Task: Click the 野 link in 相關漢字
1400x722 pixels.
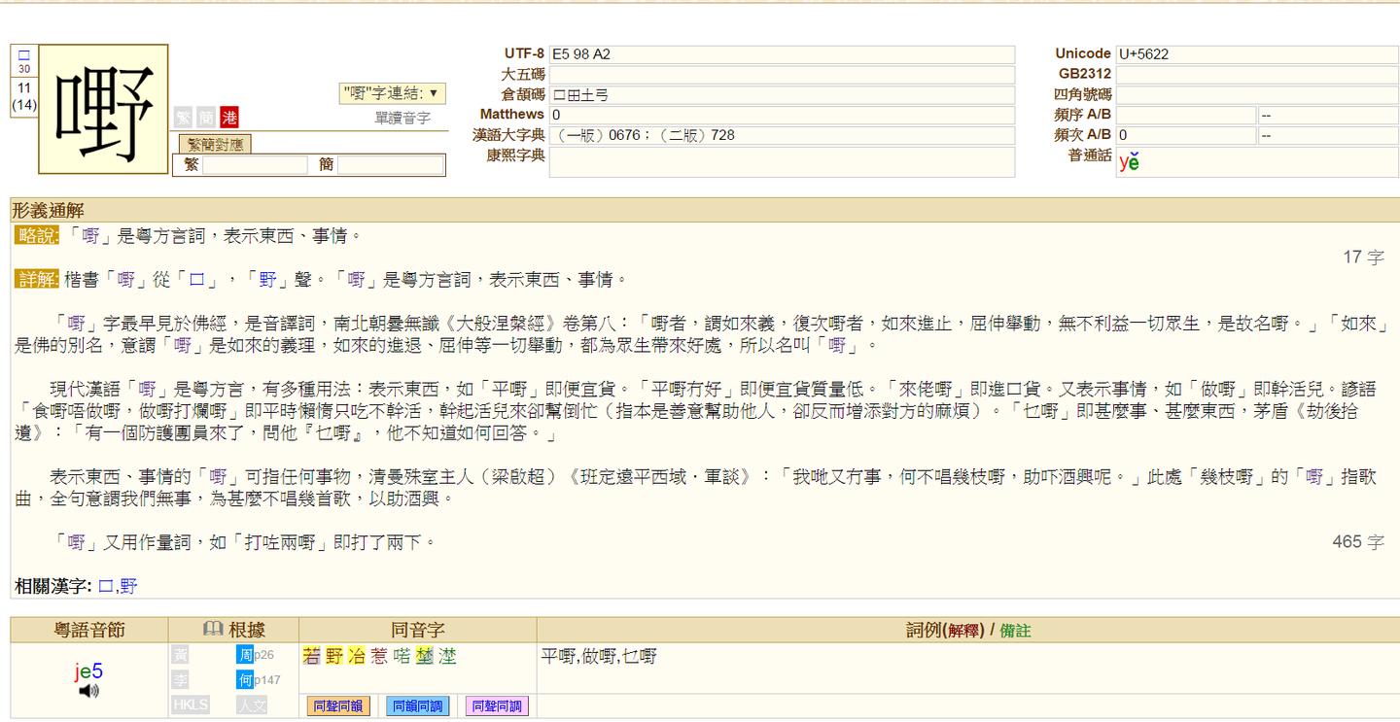Action: [x=129, y=586]
